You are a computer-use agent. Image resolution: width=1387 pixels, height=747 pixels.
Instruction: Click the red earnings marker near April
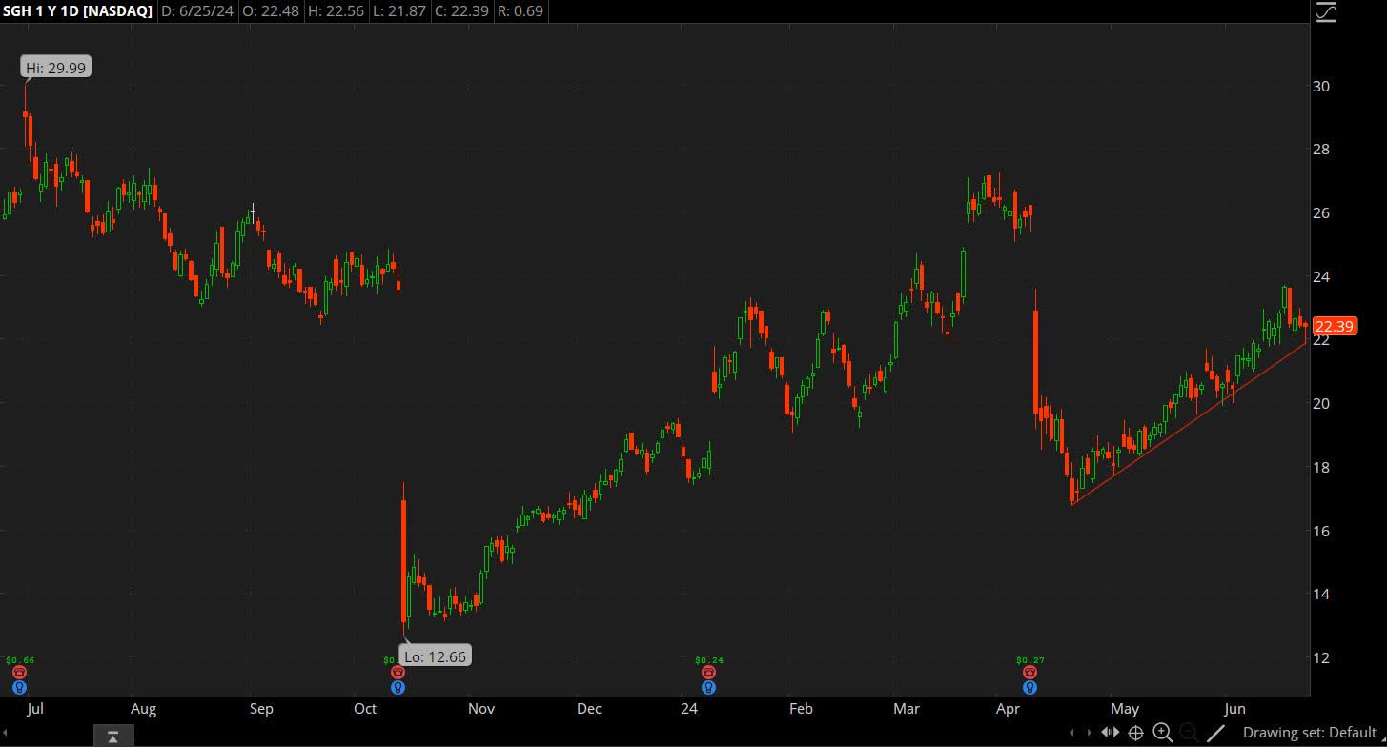pos(1030,671)
